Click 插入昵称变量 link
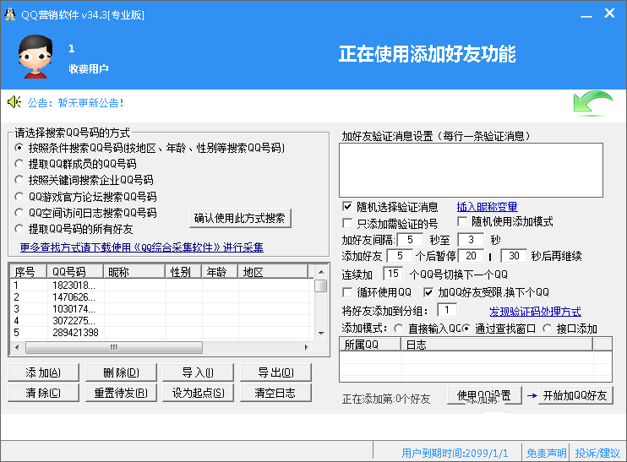The width and height of the screenshot is (627, 462). (487, 207)
